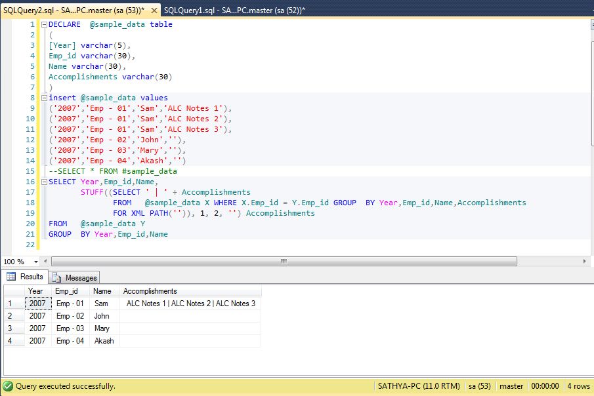Image resolution: width=594 pixels, height=396 pixels.
Task: Click FOR XML PATH on line 19
Action: click(140, 213)
